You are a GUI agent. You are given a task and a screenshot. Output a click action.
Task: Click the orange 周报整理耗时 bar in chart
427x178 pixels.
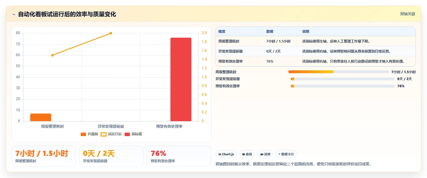[41, 117]
